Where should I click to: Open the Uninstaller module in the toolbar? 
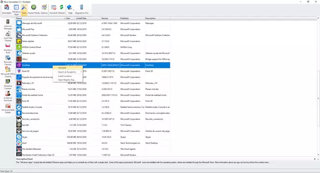tap(7, 10)
